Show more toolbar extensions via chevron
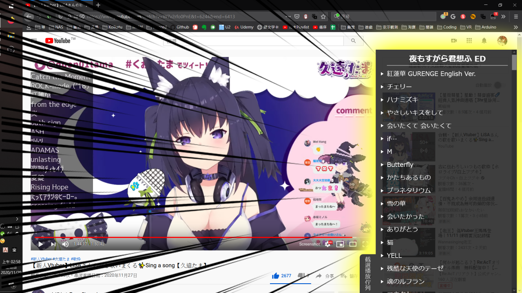 tap(504, 17)
